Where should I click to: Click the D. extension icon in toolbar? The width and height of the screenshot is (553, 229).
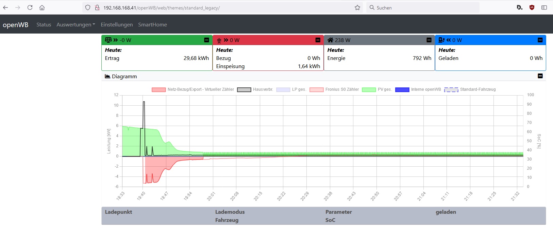[520, 7]
